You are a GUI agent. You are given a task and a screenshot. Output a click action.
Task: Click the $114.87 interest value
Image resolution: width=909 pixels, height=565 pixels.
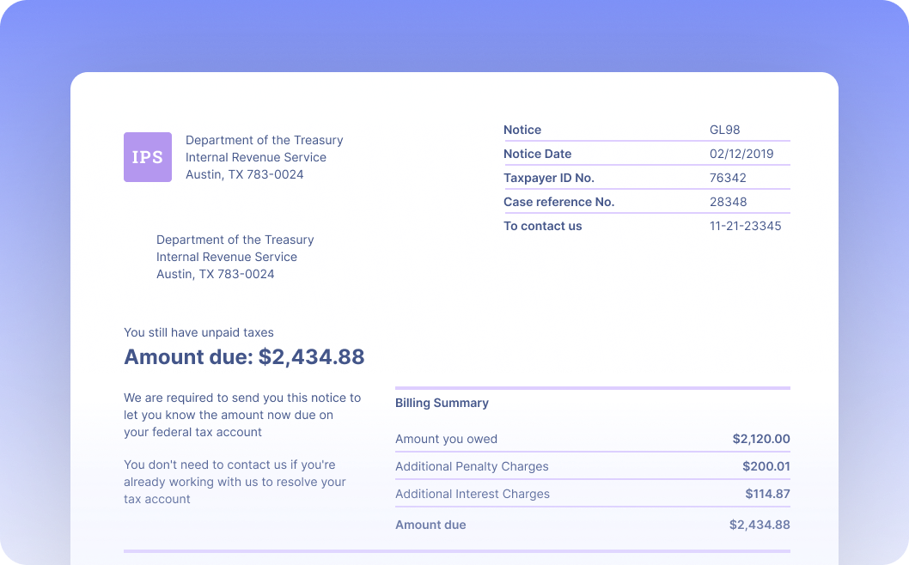coord(767,494)
